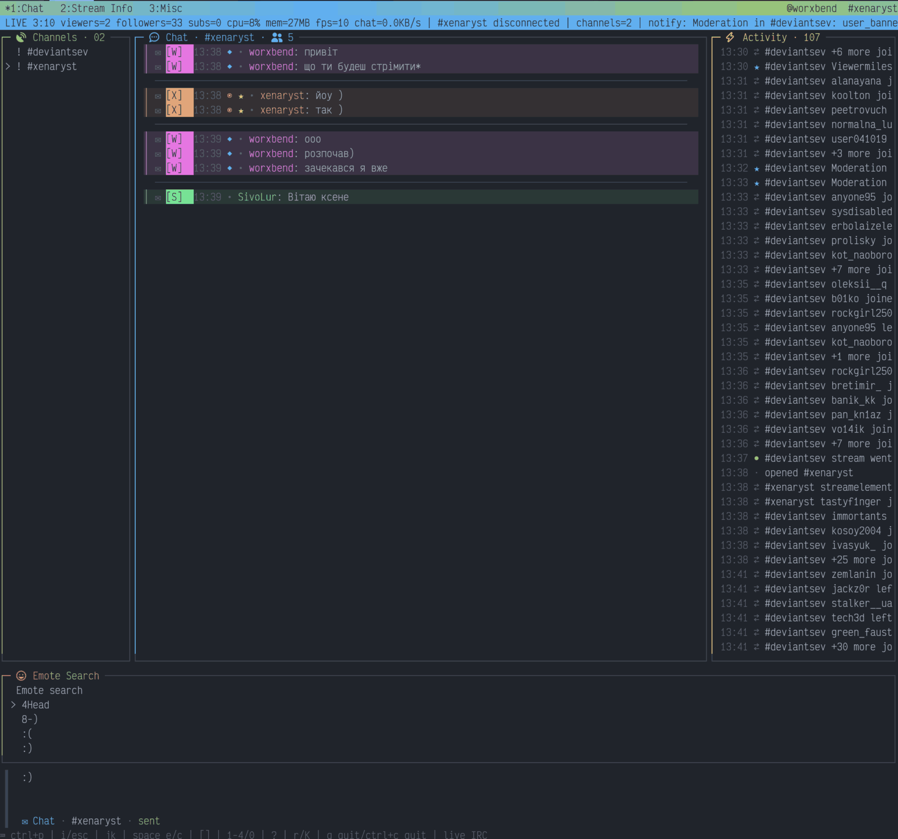Click '#xenaryst disconnected' status entry
898x839 pixels.
point(498,23)
